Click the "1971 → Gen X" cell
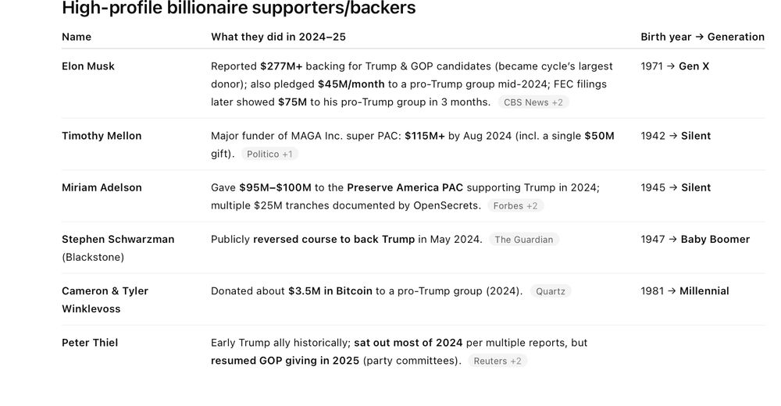 click(x=675, y=66)
